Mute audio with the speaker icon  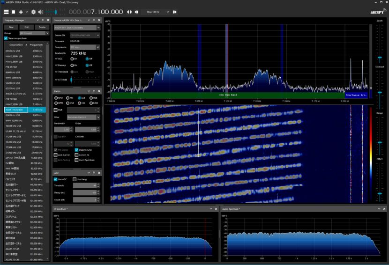(41, 12)
